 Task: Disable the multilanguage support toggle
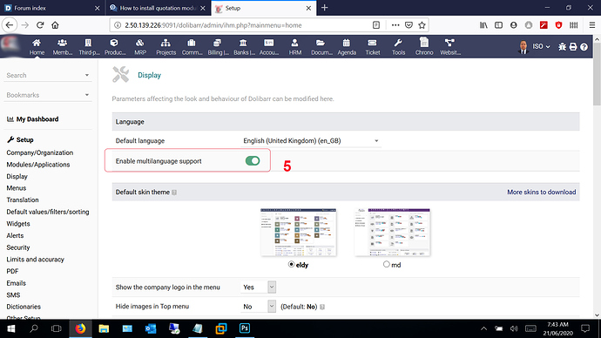(x=253, y=161)
